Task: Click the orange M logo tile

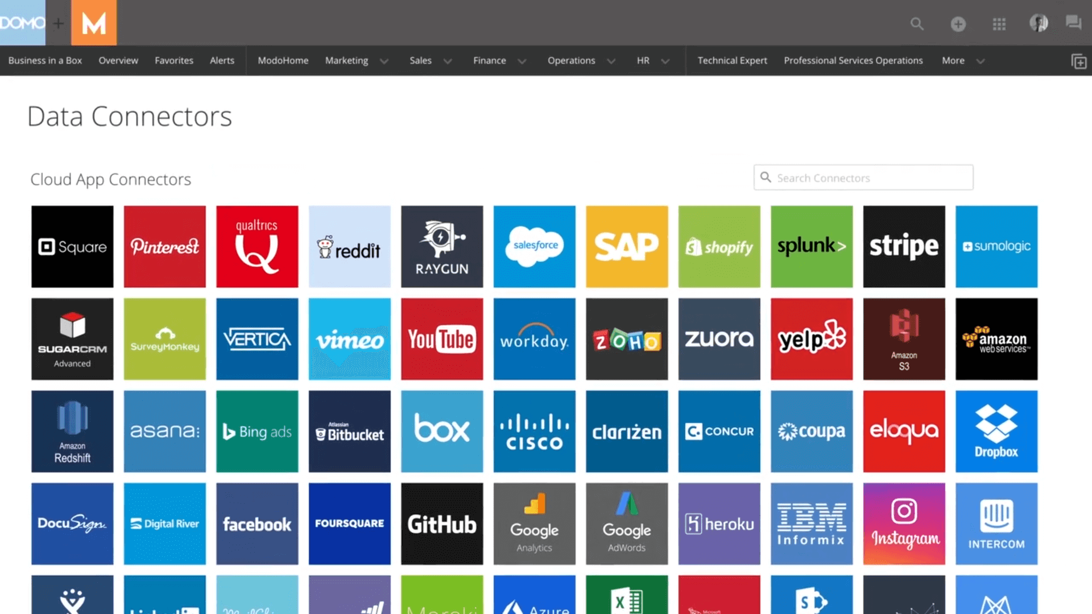Action: tap(94, 23)
